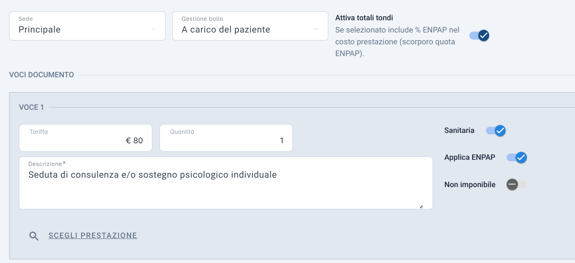Click into the Quantità field

pos(226,138)
